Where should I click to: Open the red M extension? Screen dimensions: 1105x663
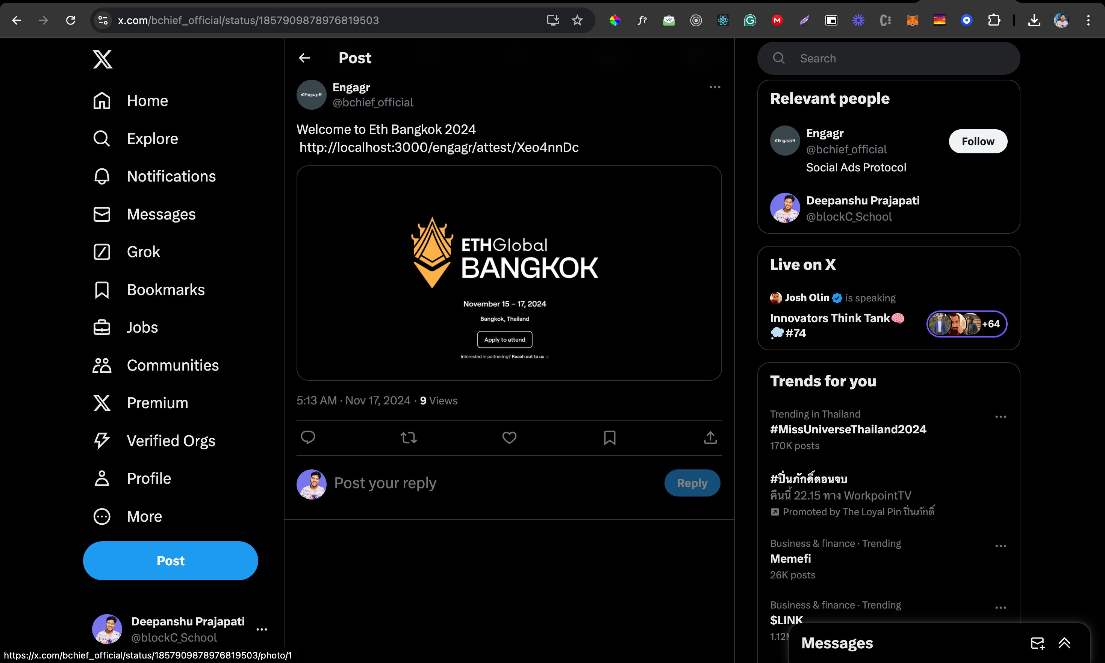[777, 20]
